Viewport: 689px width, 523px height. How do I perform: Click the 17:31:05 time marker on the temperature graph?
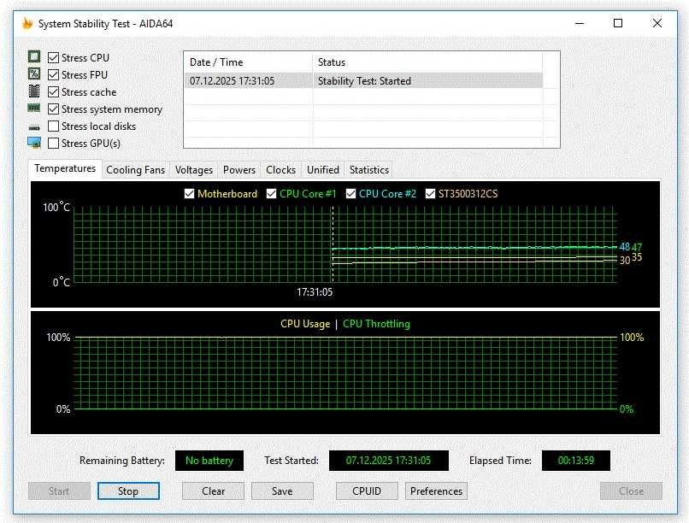click(x=315, y=292)
